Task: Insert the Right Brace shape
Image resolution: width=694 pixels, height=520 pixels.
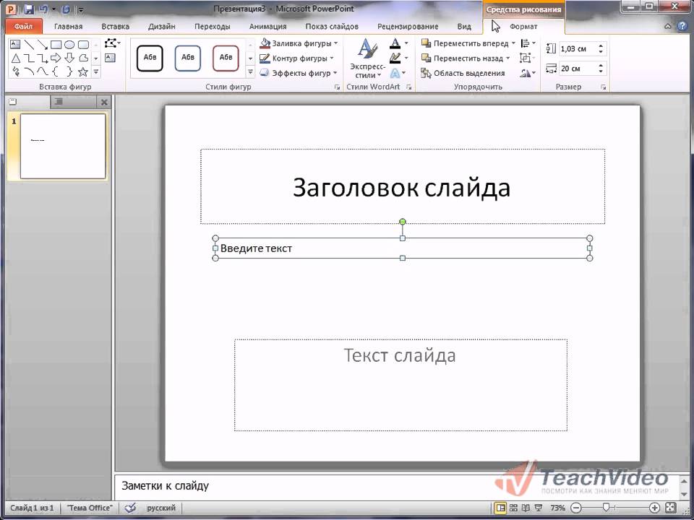Action: coord(69,71)
